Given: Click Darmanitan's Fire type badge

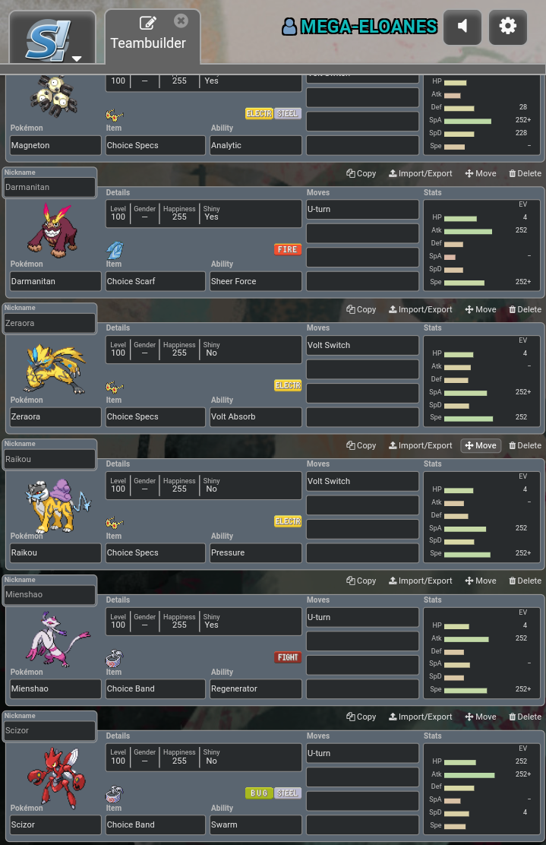Looking at the screenshot, I should coord(288,249).
